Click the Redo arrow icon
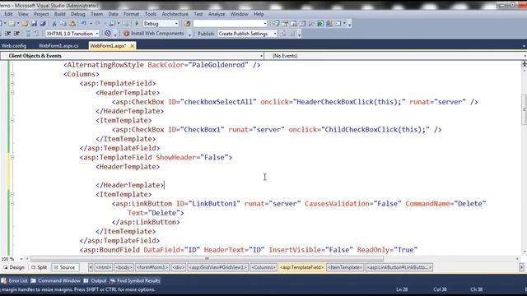This screenshot has height=296, width=527. [98, 24]
